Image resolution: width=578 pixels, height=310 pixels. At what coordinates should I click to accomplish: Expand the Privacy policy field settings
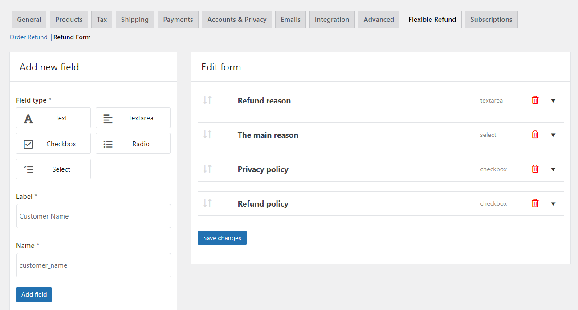coord(553,169)
